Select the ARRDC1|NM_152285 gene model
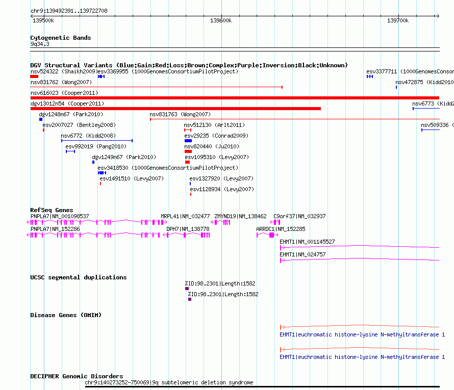Screen dimensions: 454x390 267,235
